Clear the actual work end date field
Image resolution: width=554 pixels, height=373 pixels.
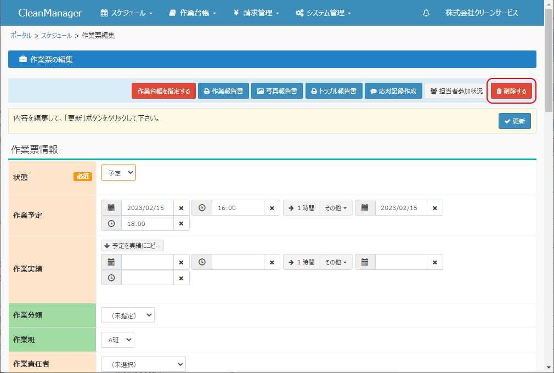(x=434, y=262)
